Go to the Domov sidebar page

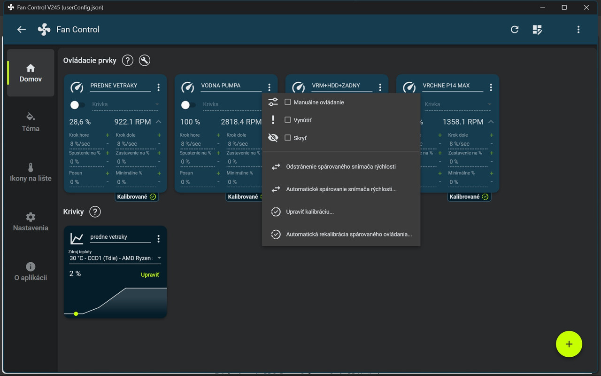[x=31, y=73]
